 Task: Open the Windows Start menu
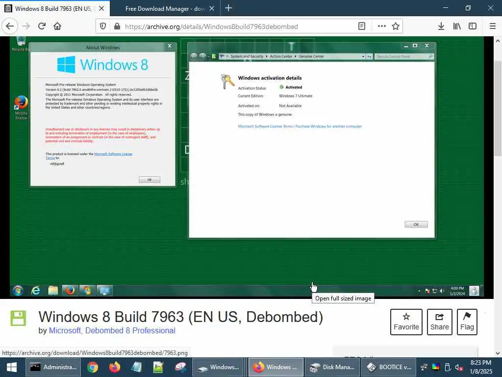pyautogui.click(x=12, y=367)
